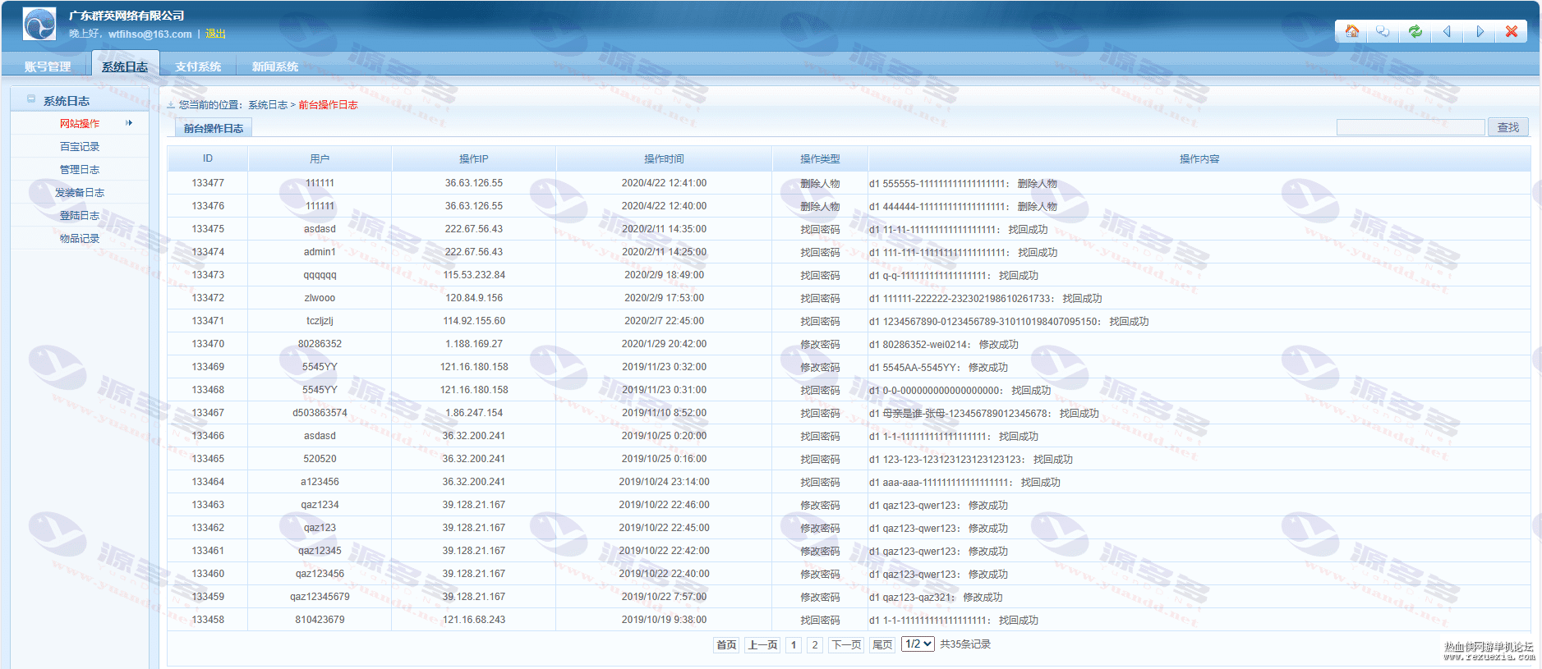The height and width of the screenshot is (669, 1542).
Task: Click 修改密码 type in row 133469
Action: pos(820,367)
